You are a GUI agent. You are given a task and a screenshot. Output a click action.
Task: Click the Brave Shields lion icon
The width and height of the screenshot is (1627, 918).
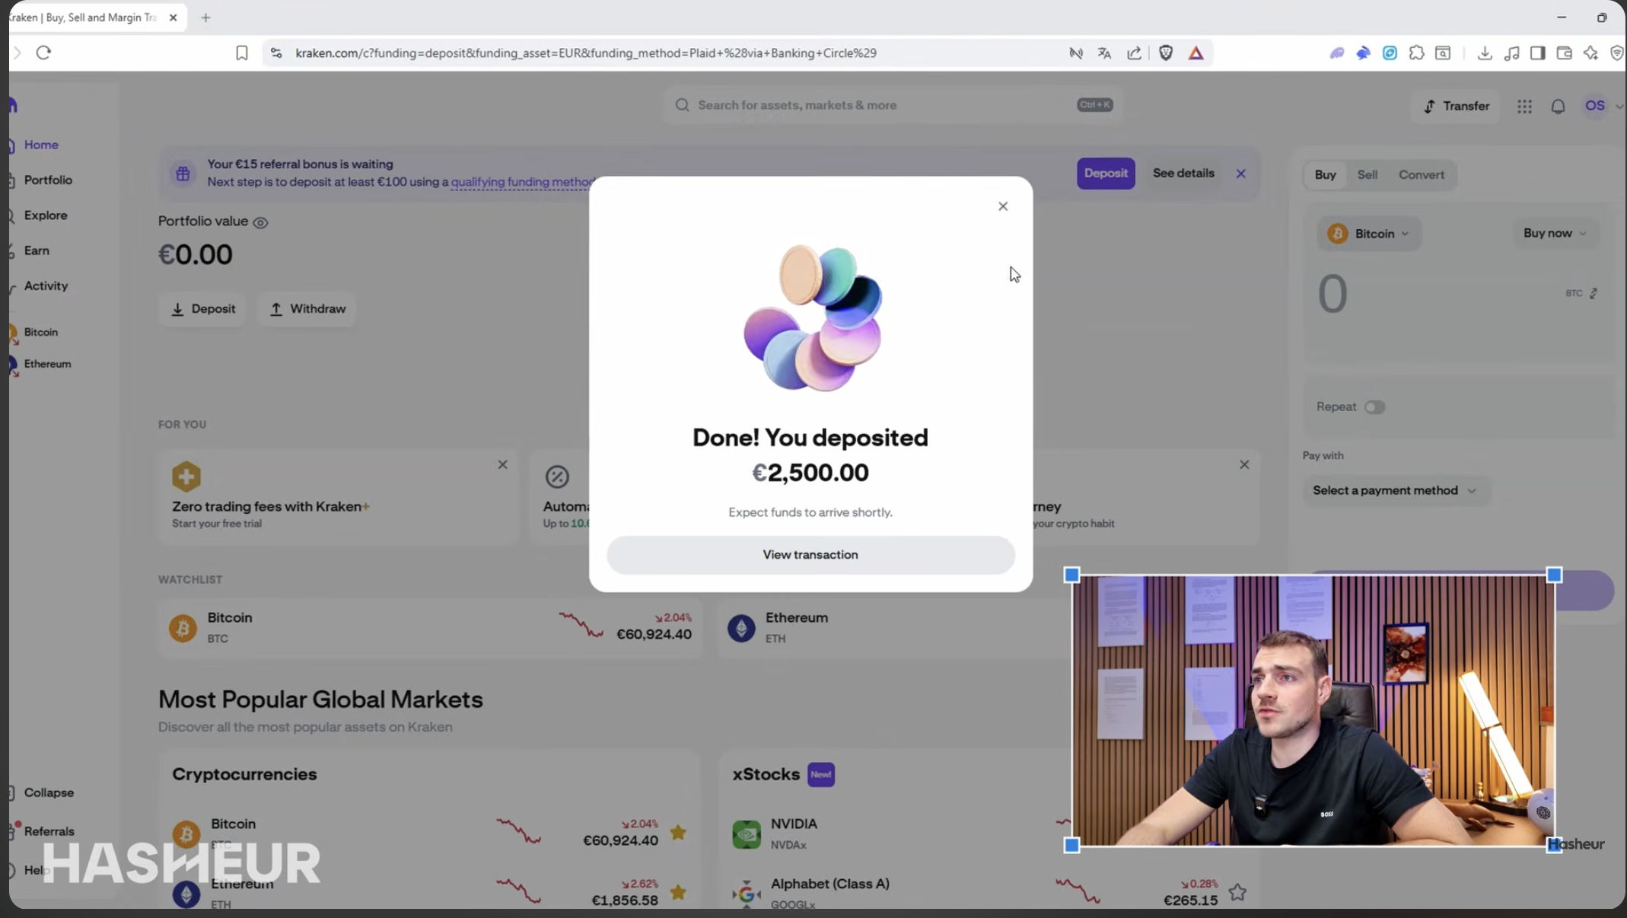point(1165,53)
